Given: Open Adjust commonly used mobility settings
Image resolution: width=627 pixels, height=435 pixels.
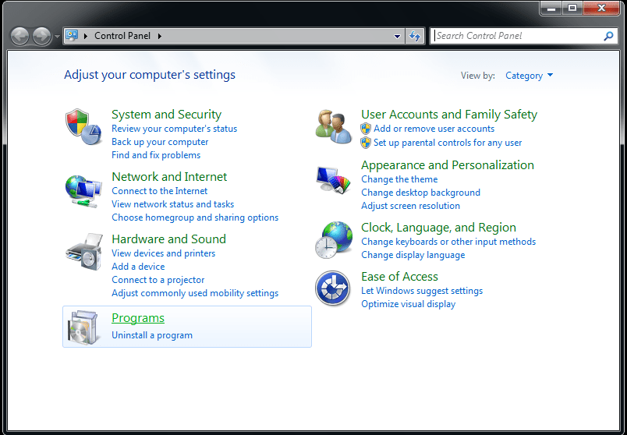Looking at the screenshot, I should click(195, 293).
